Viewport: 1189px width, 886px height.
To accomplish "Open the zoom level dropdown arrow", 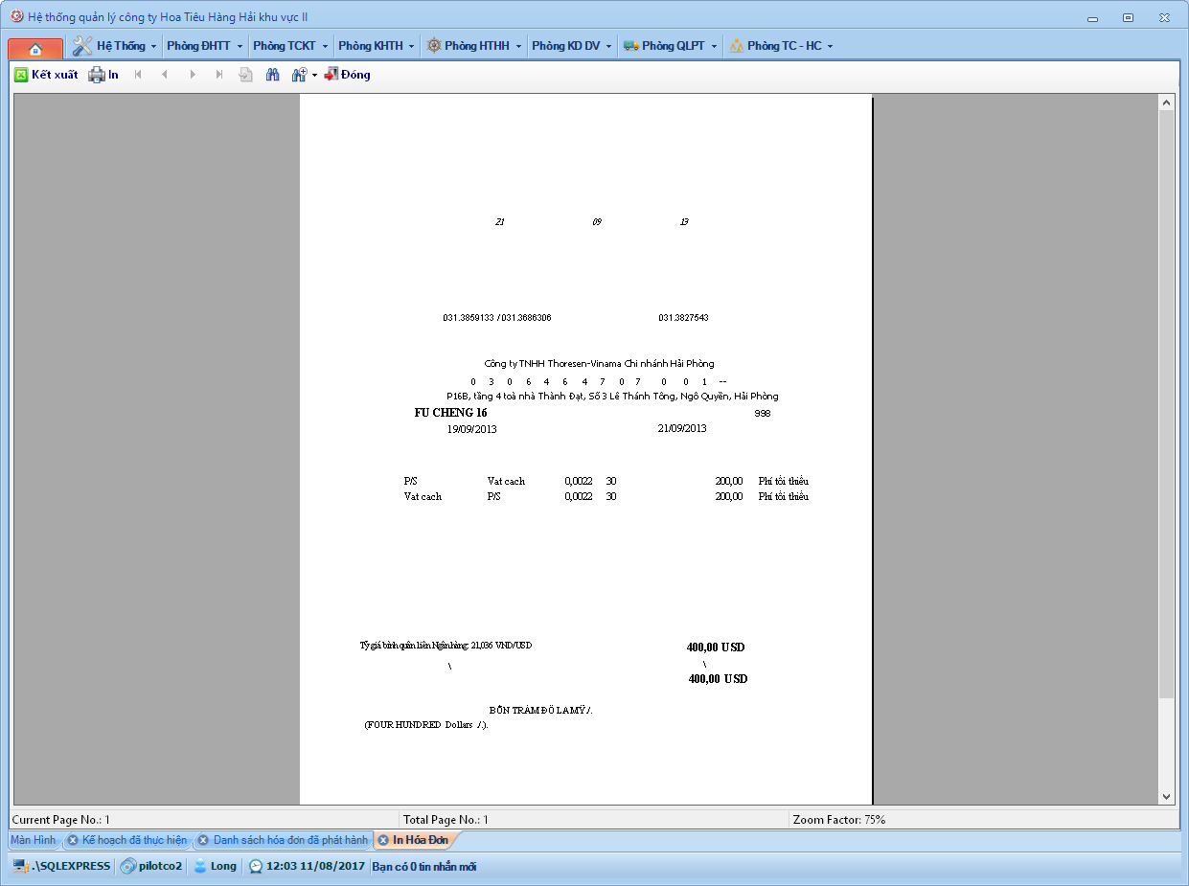I will point(314,75).
